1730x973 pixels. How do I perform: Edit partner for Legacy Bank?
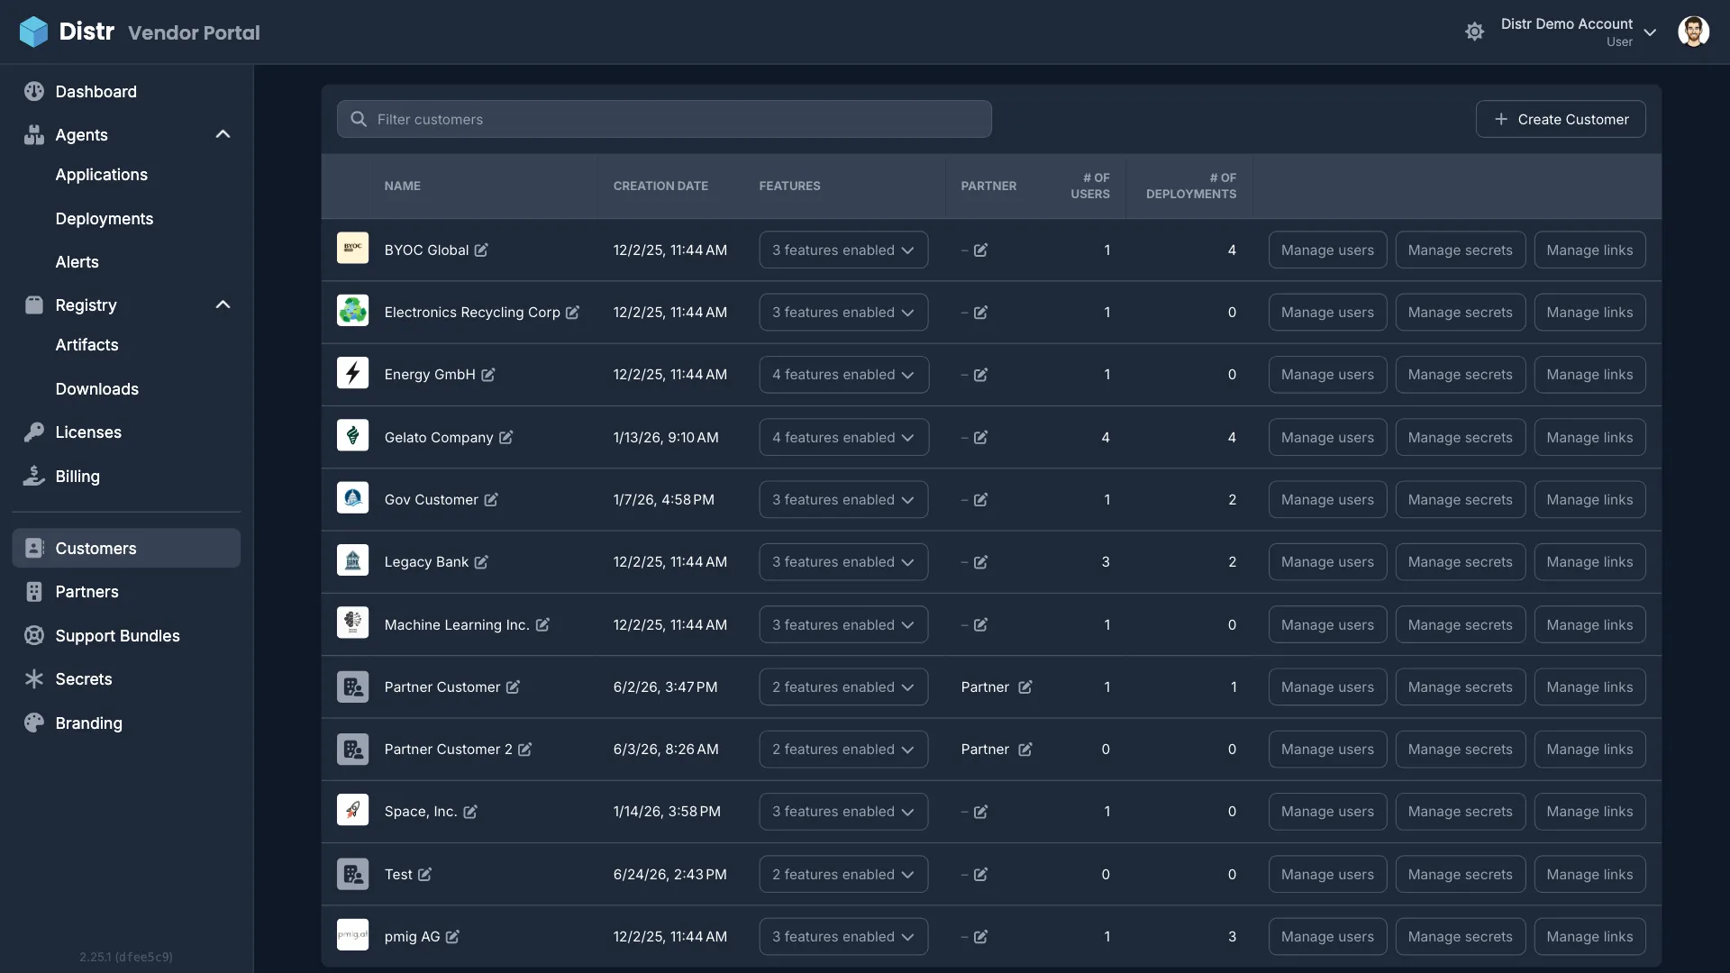[980, 561]
